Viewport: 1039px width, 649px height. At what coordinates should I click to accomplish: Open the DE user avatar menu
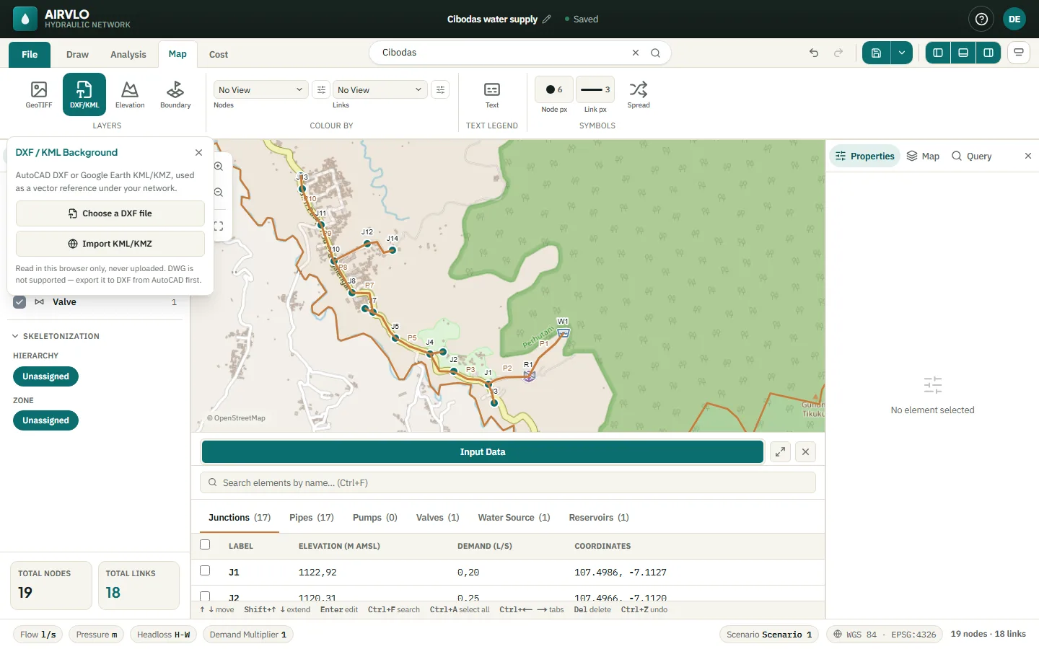(x=1014, y=19)
